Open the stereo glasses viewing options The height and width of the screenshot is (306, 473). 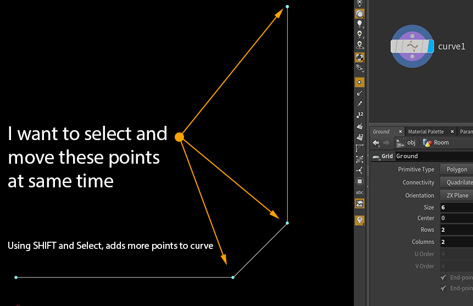(359, 68)
